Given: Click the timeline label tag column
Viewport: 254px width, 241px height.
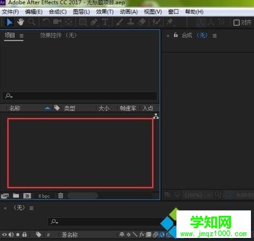Looking at the screenshot, I should click(x=38, y=234).
